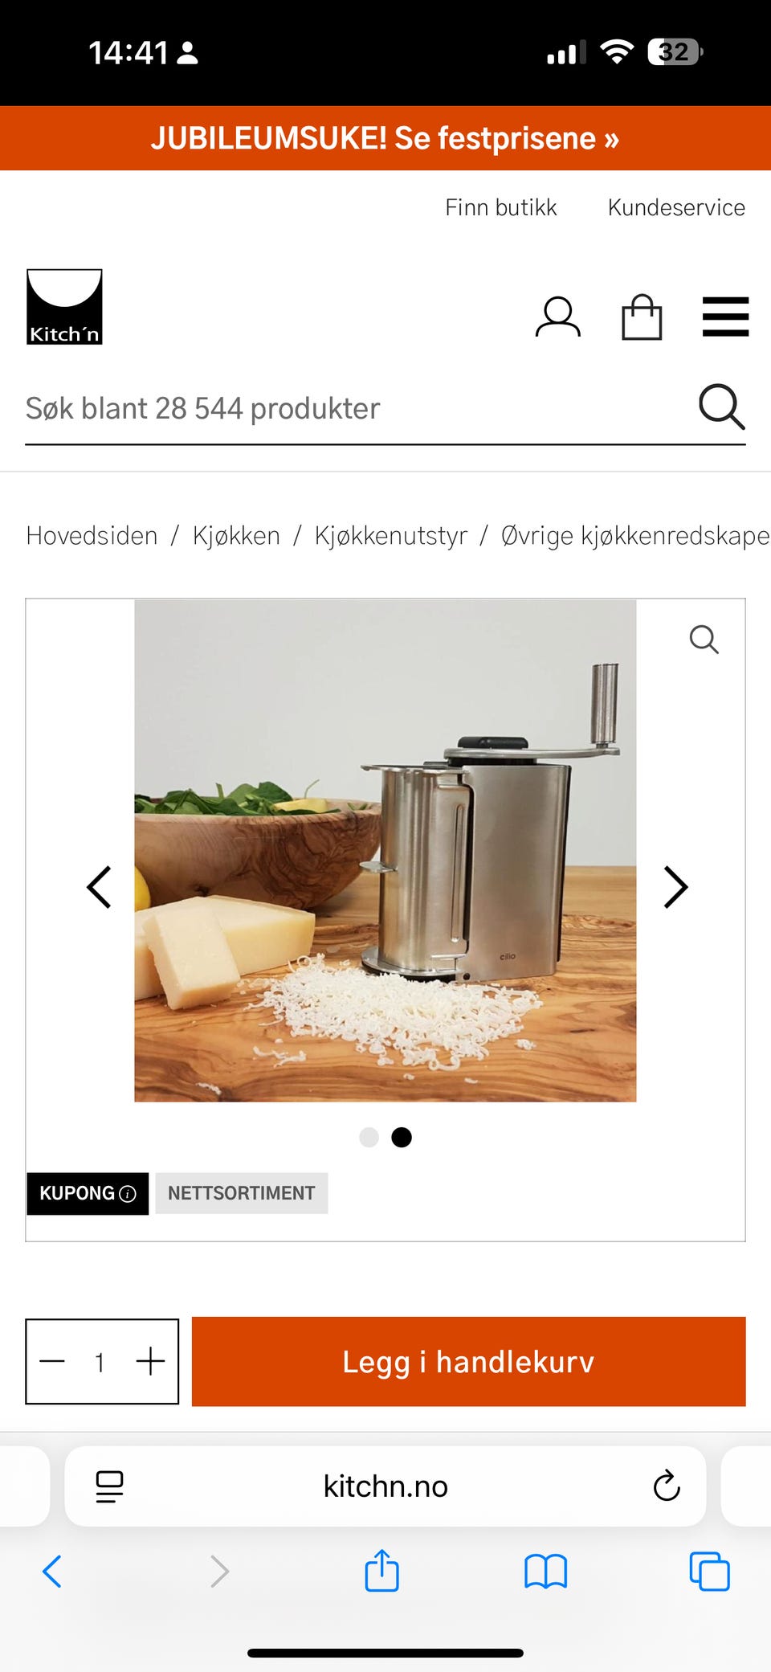Open the shopping bag cart
Image resolution: width=771 pixels, height=1672 pixels.
tap(642, 317)
